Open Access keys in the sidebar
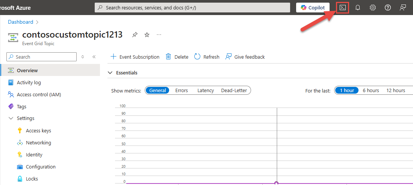 click(x=38, y=130)
